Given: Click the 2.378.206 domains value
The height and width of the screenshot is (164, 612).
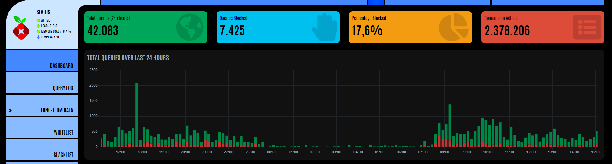Looking at the screenshot, I should 507,31.
